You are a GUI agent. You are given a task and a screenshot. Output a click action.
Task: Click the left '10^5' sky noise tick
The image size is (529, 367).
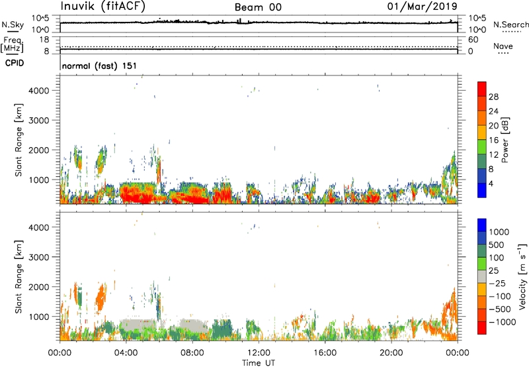pos(40,18)
